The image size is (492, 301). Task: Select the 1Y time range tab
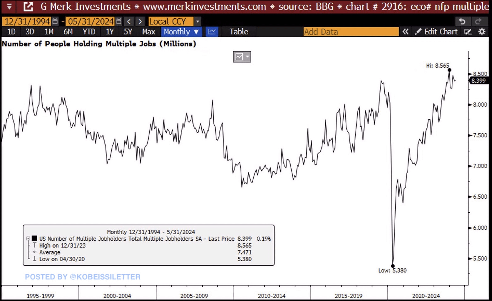110,32
